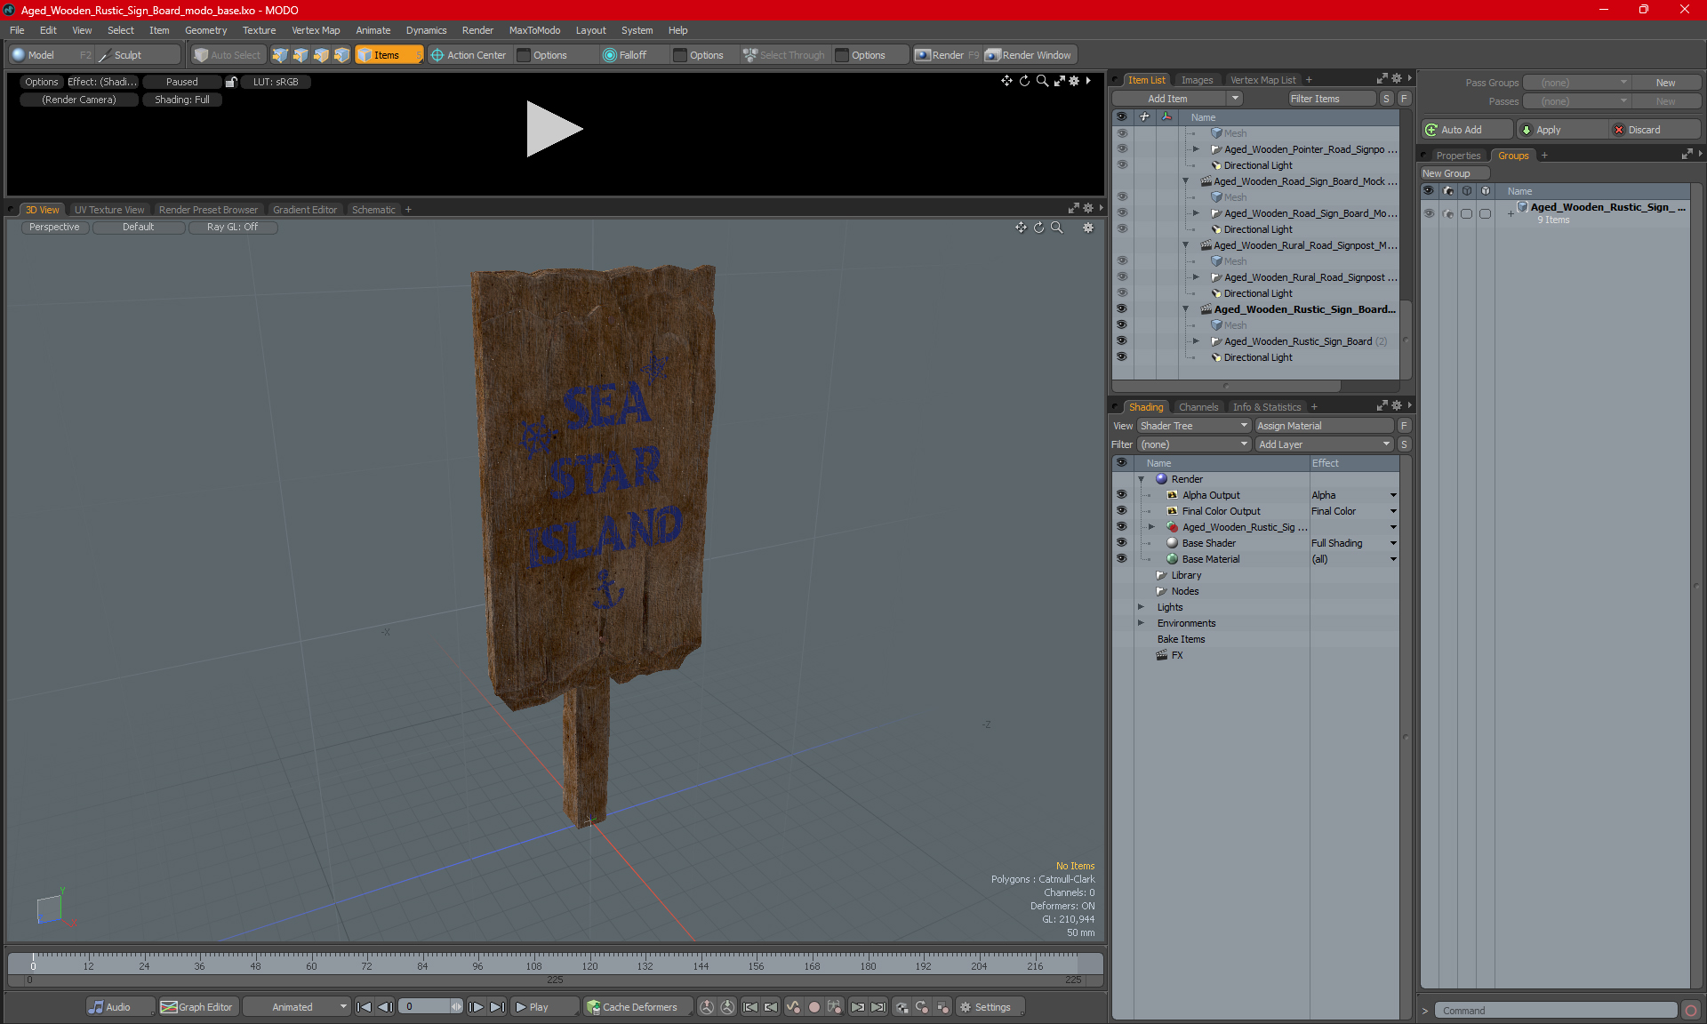Click Render Window toolbar button
This screenshot has width=1707, height=1024.
pos(1030,55)
